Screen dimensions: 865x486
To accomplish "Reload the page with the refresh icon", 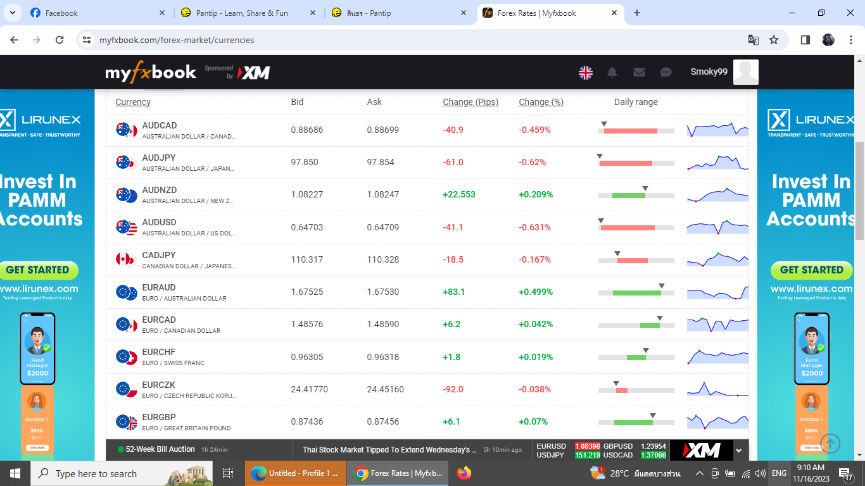I will (x=60, y=40).
